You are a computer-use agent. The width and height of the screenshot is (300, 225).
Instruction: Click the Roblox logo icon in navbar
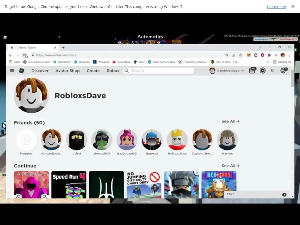[x=22, y=71]
